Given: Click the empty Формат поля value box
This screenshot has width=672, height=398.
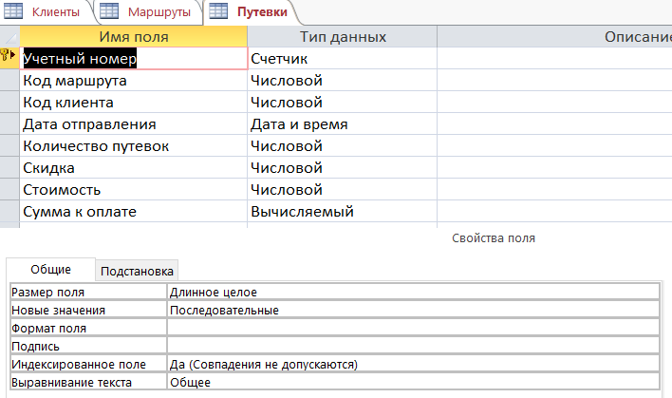Looking at the screenshot, I should coord(413,328).
